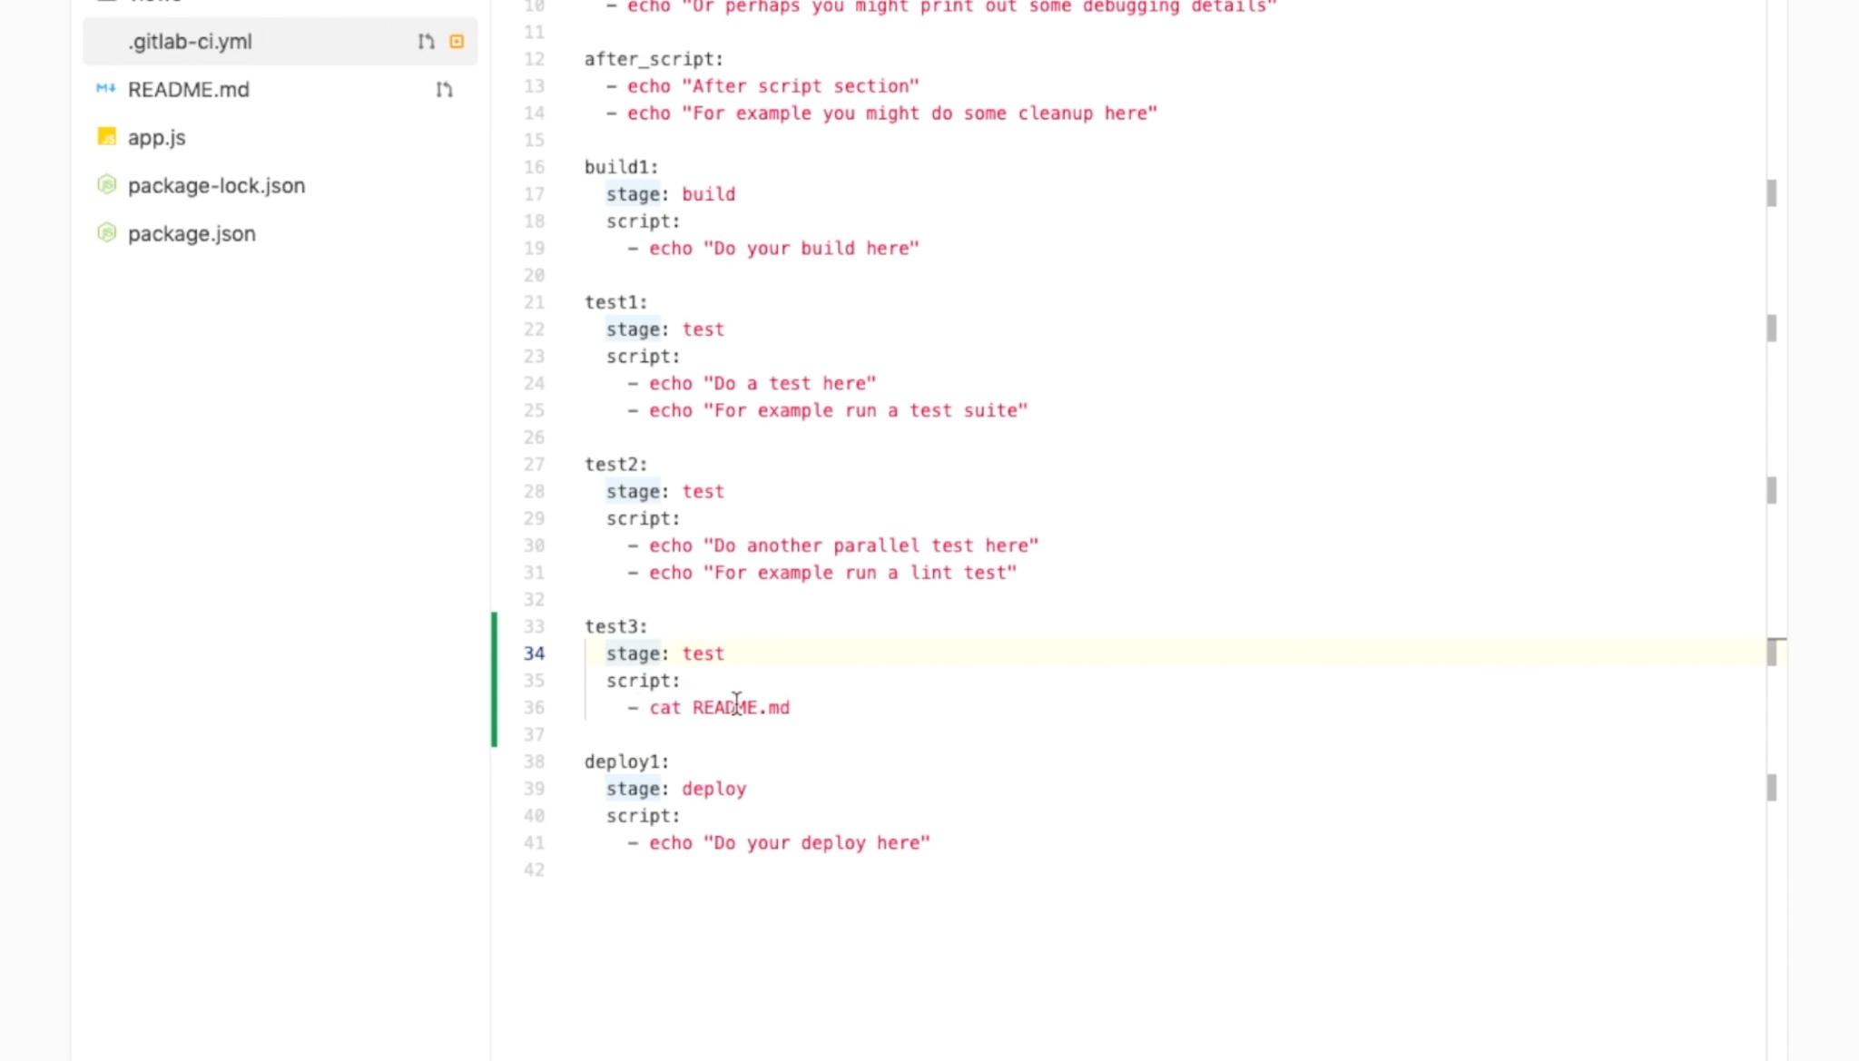This screenshot has height=1061, width=1859.
Task: Click echo "For example you might do some cleanup here"
Action: [x=891, y=113]
